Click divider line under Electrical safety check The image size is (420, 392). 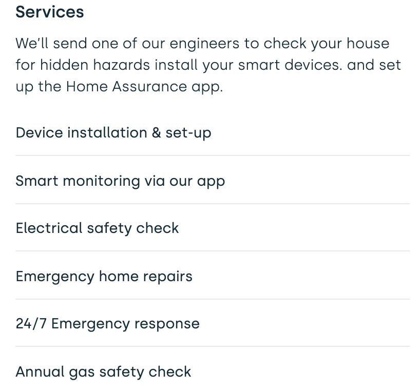[x=213, y=251]
